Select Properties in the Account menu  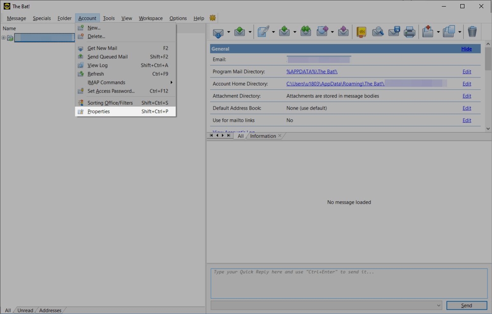pyautogui.click(x=99, y=112)
